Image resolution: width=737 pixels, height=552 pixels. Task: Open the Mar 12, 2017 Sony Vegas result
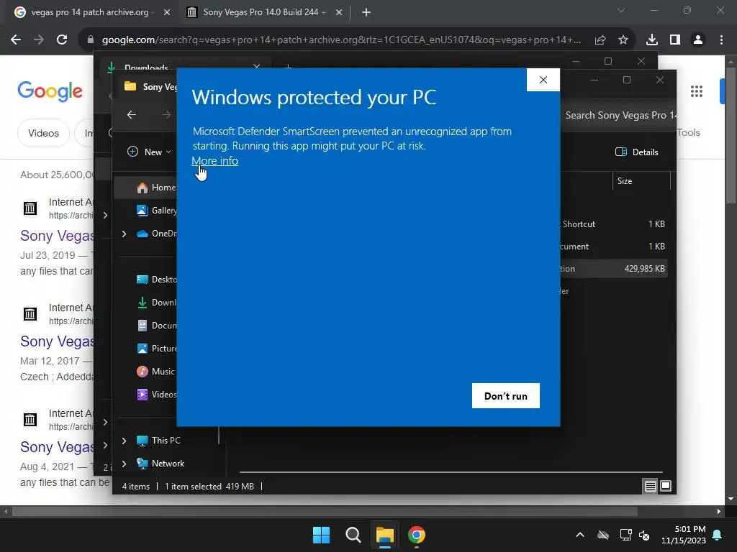point(57,341)
